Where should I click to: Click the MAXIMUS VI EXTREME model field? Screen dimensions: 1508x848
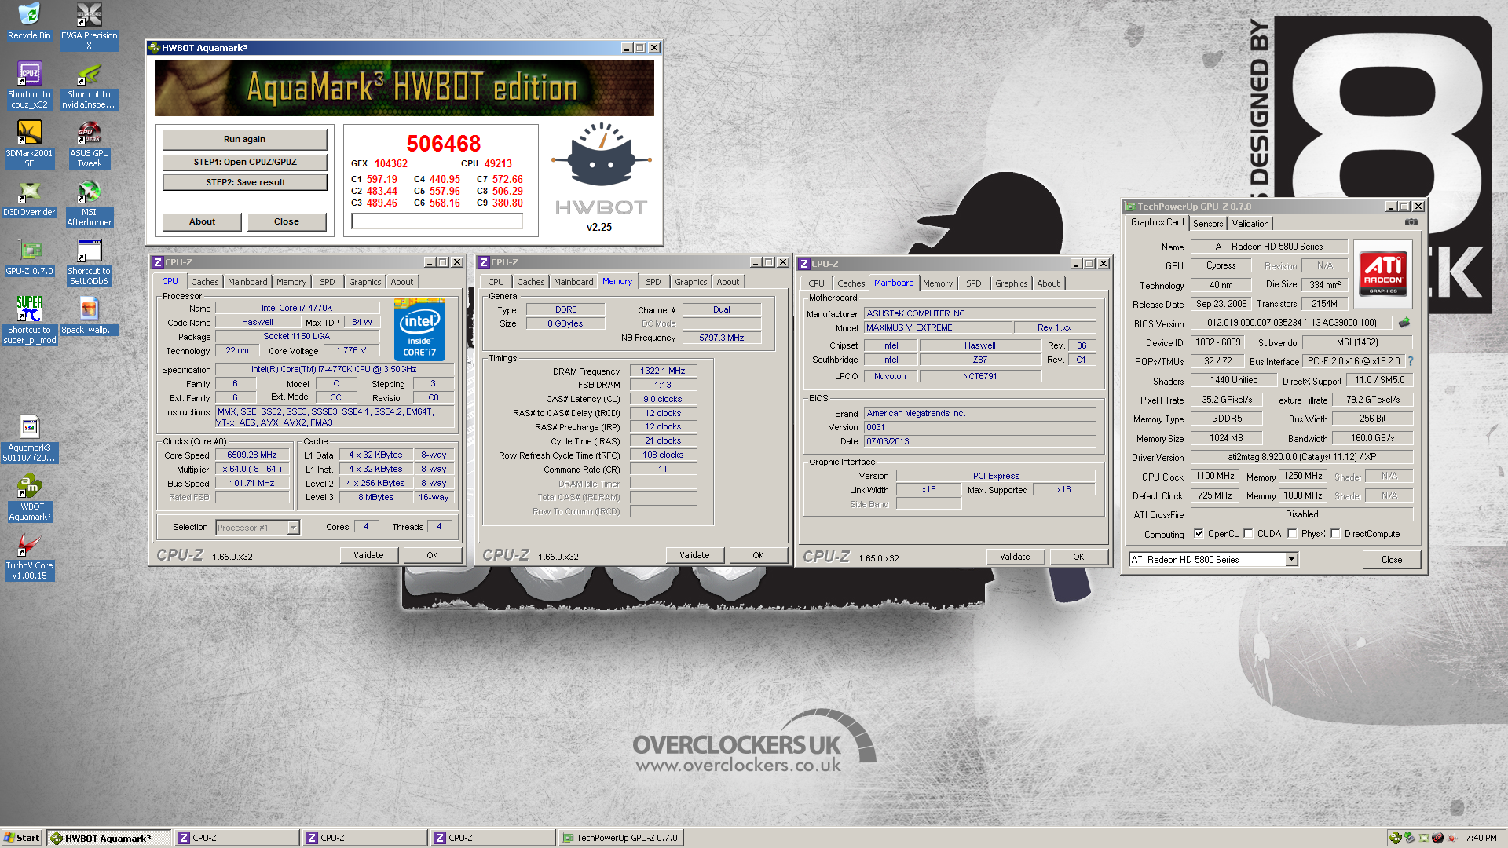coord(937,328)
